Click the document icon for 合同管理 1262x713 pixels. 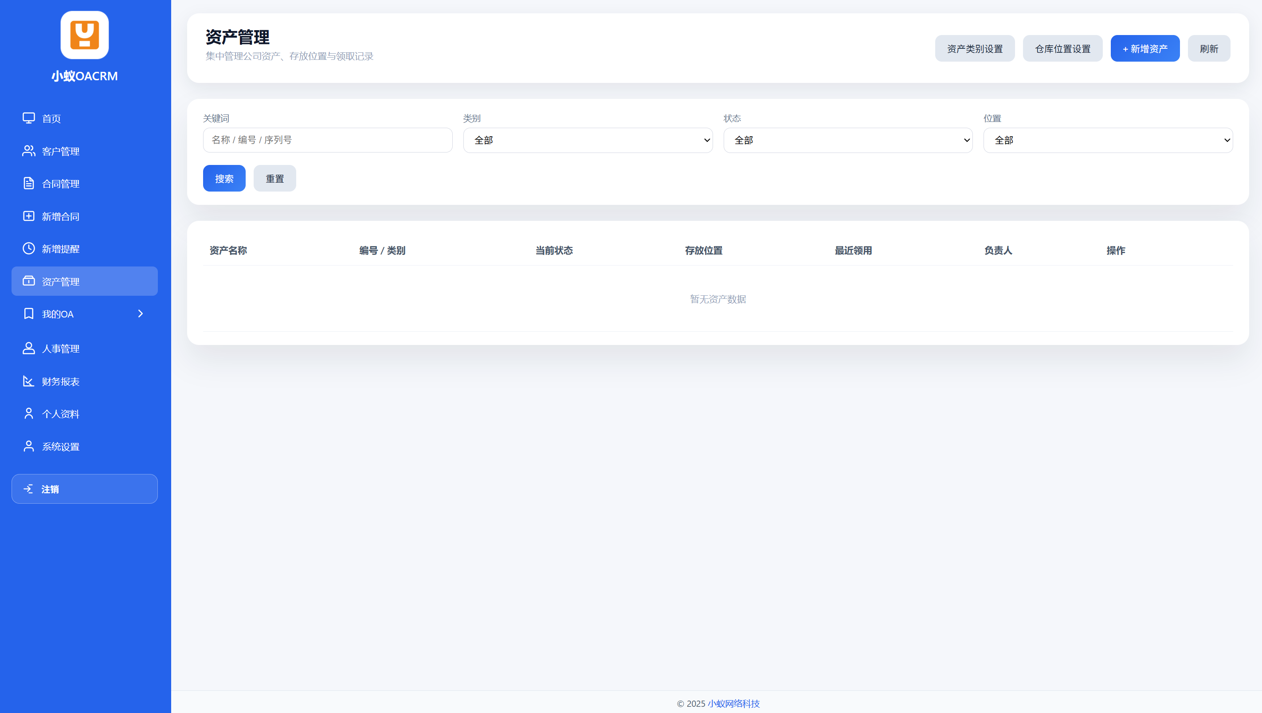(x=28, y=183)
